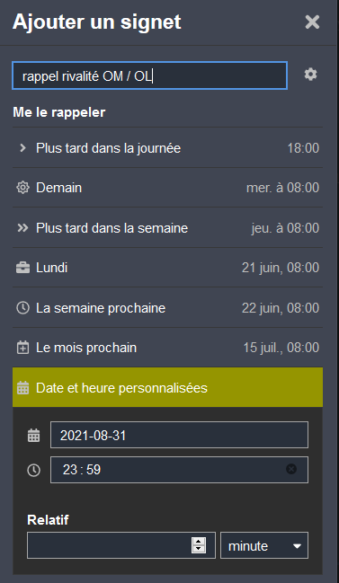This screenshot has width=339, height=583.
Task: Click the bookmark name input field
Action: 149,75
